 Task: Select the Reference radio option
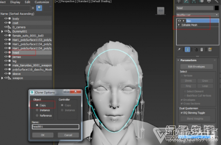pyautogui.click(x=37, y=116)
